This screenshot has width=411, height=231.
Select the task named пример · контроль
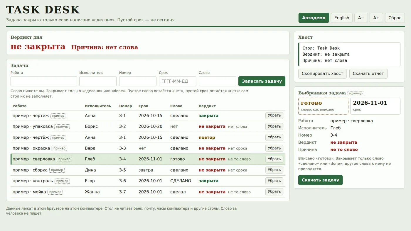pyautogui.click(x=33, y=181)
